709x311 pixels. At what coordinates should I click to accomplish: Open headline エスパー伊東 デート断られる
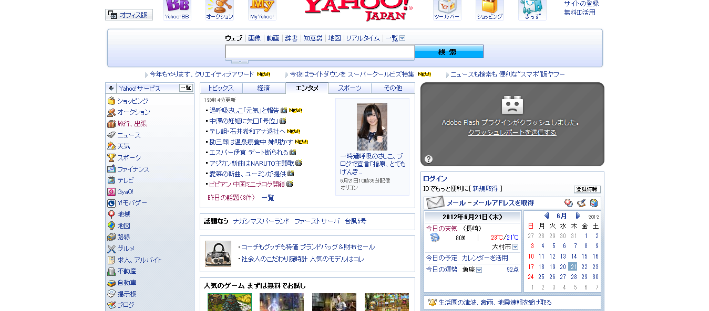249,153
